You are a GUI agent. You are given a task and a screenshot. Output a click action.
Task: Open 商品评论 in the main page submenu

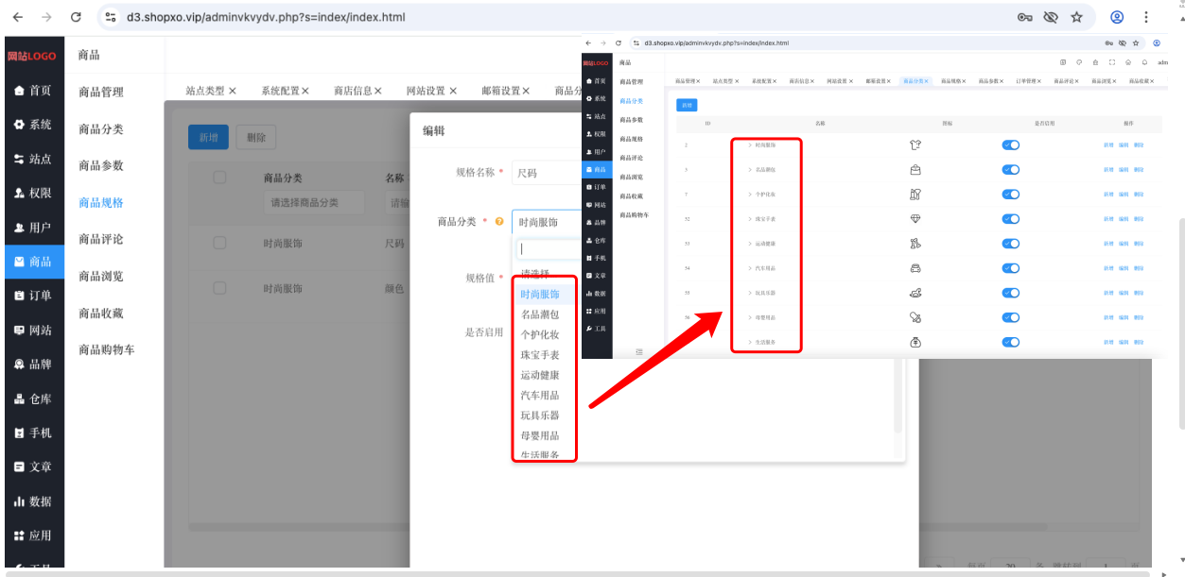click(101, 239)
